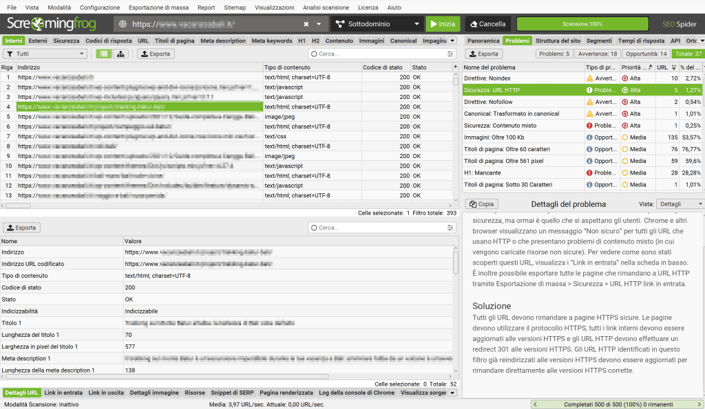Switch to the site tree view
The height and width of the screenshot is (409, 705).
click(x=120, y=54)
